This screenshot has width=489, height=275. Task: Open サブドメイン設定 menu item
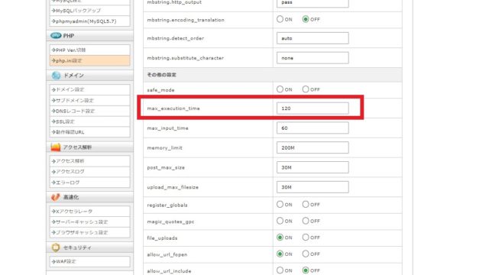89,100
